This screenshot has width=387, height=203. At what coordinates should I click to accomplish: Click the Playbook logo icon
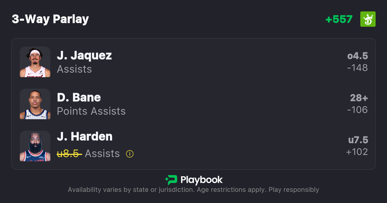pos(171,180)
